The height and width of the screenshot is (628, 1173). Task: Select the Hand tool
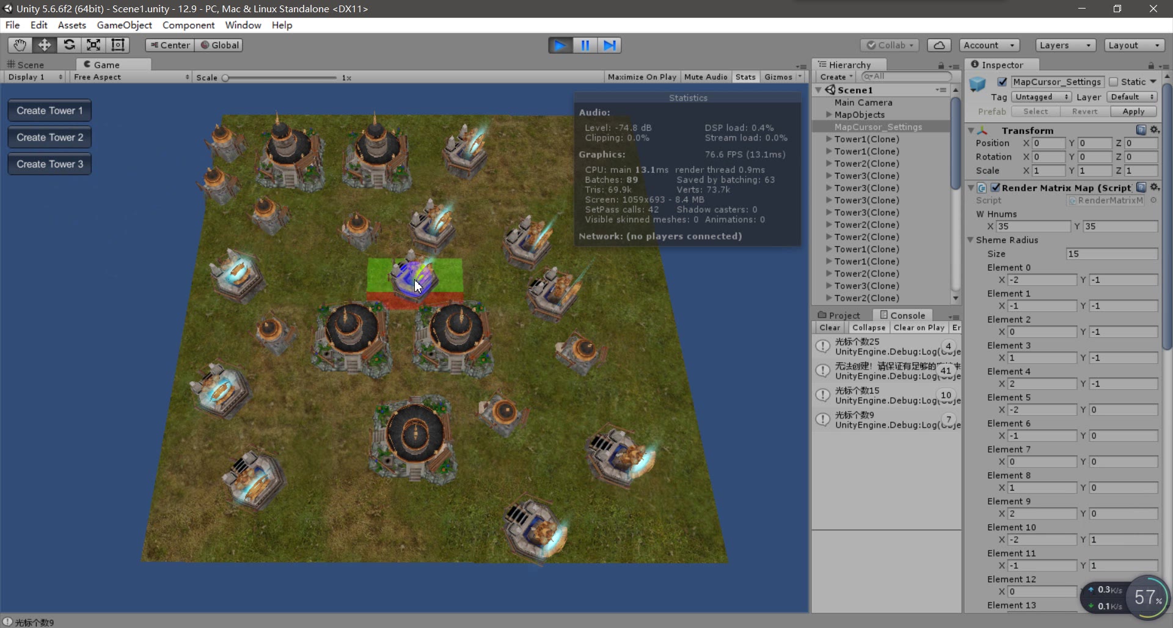pyautogui.click(x=19, y=45)
